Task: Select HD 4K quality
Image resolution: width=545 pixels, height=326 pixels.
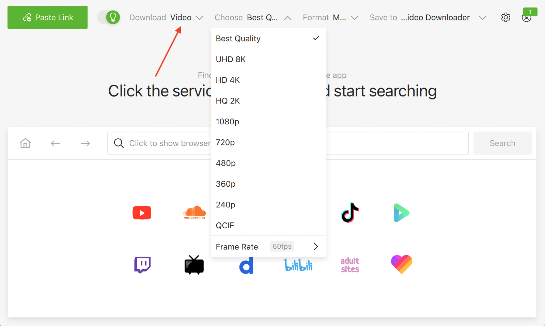Action: click(x=269, y=80)
